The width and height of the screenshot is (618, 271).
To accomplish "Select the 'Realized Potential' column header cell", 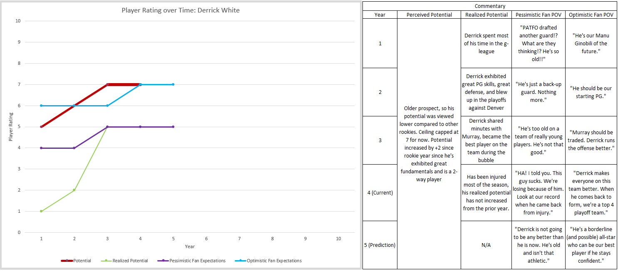I will tap(486, 15).
